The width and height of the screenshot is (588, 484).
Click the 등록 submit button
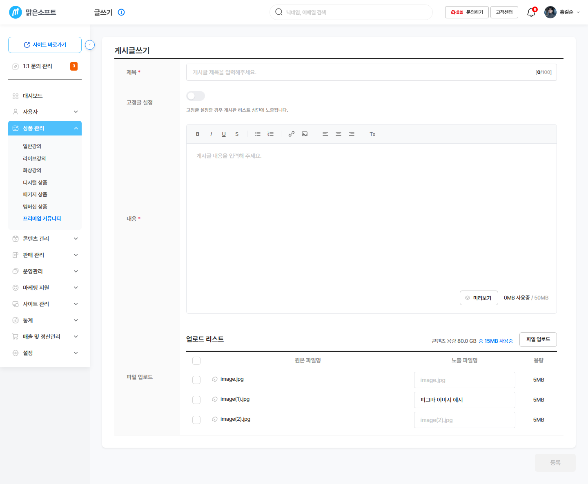[555, 463]
